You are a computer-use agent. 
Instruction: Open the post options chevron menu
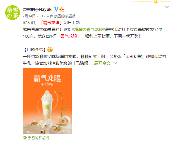(x=167, y=7)
